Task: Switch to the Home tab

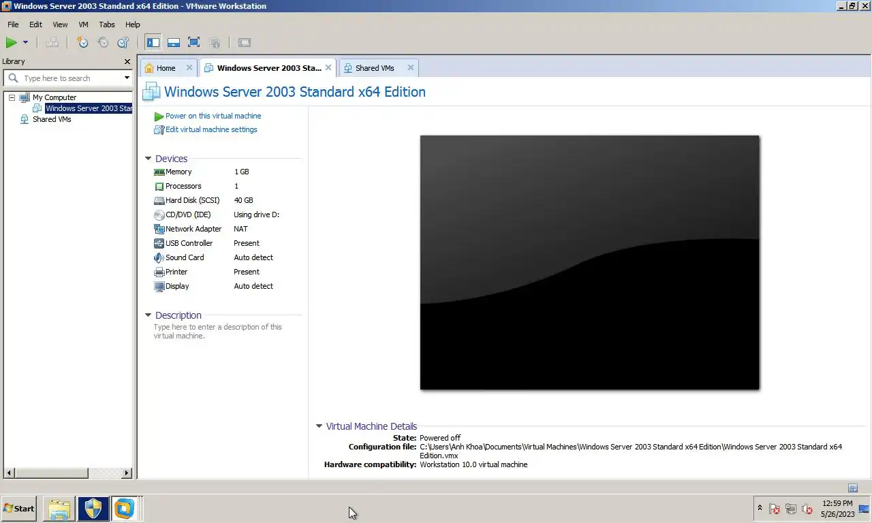Action: click(x=166, y=68)
